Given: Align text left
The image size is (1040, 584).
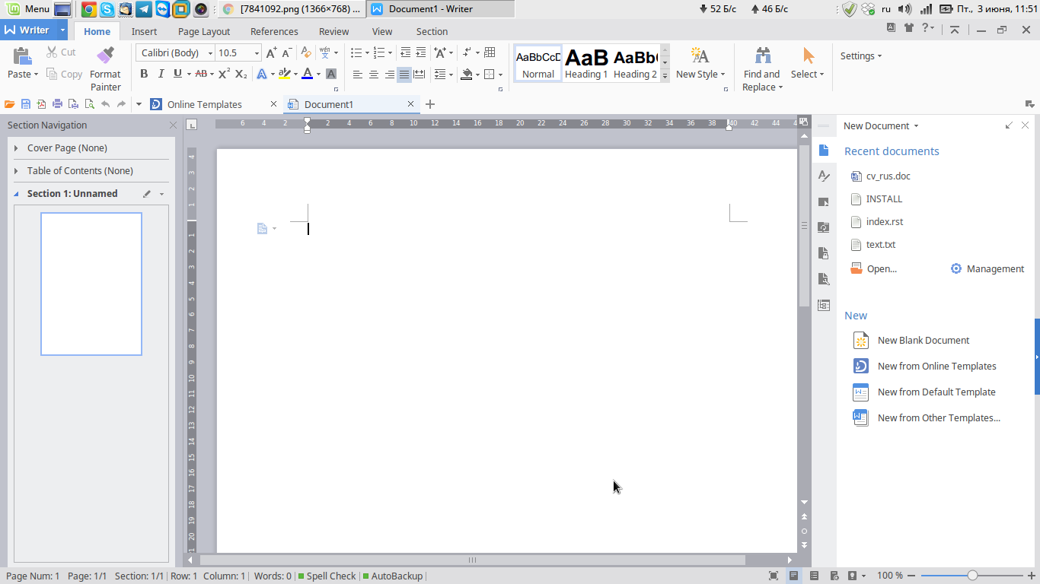Looking at the screenshot, I should coord(358,74).
